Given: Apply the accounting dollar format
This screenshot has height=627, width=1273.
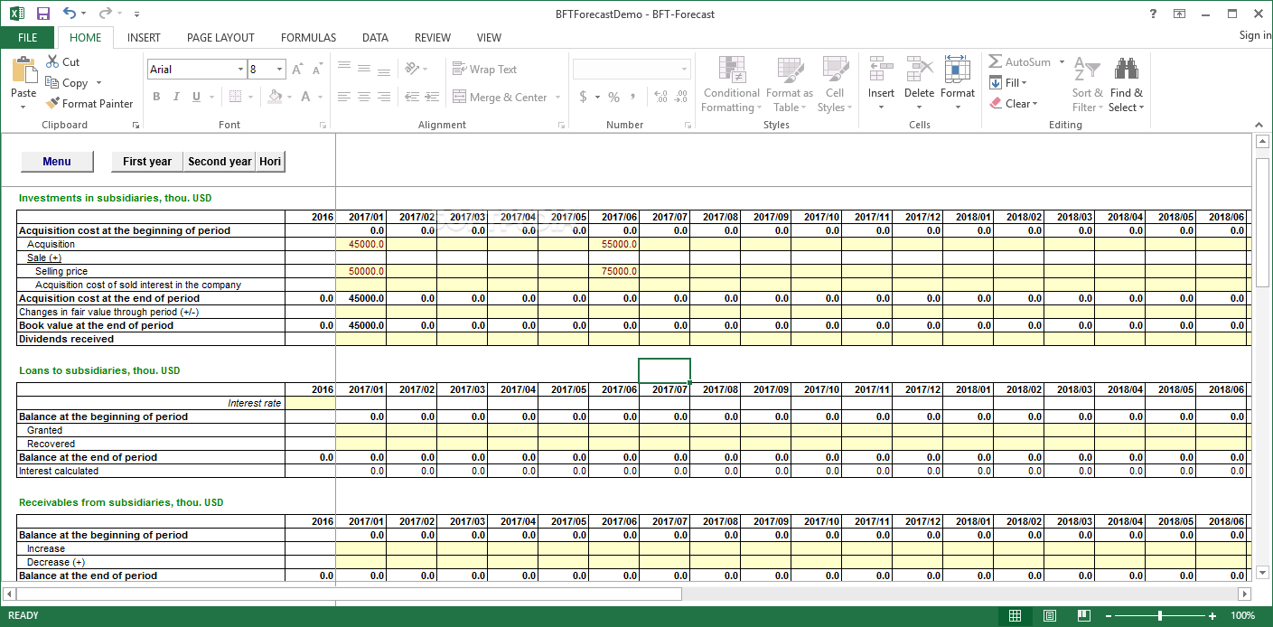Looking at the screenshot, I should pos(583,97).
